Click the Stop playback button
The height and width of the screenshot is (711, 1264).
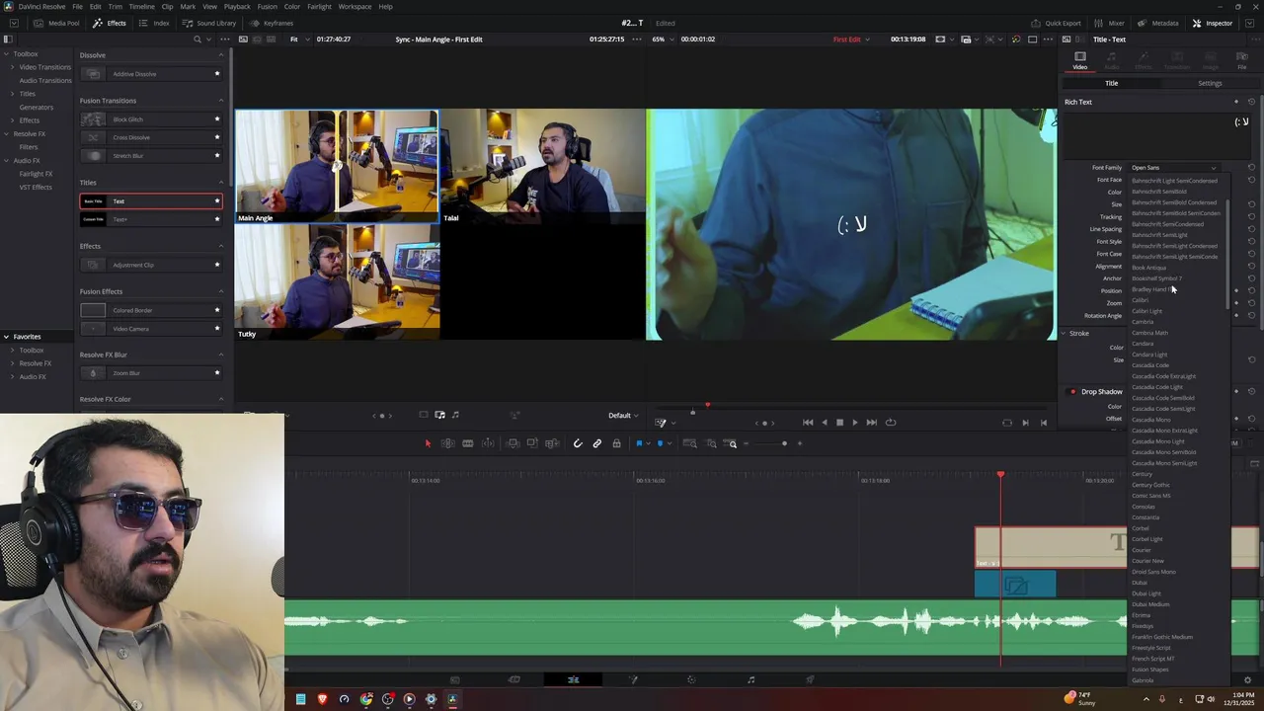(839, 423)
